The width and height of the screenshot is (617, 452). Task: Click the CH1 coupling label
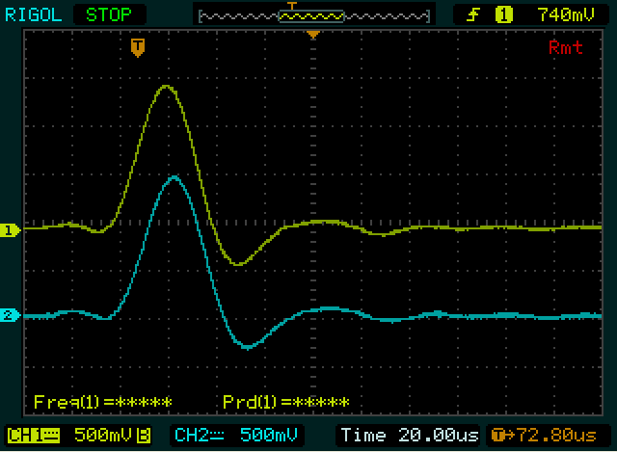[34, 436]
